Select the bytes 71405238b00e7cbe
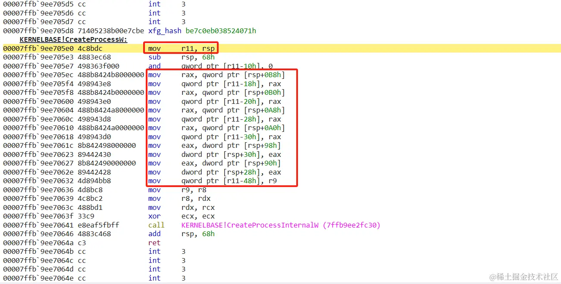561x284 pixels. click(111, 31)
